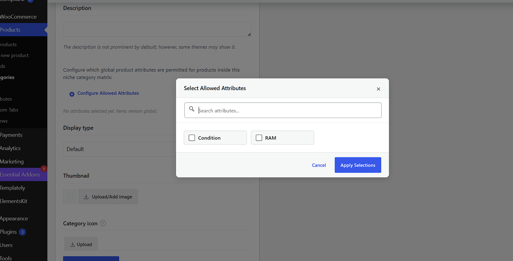Click the Plugins update count badge

22,232
